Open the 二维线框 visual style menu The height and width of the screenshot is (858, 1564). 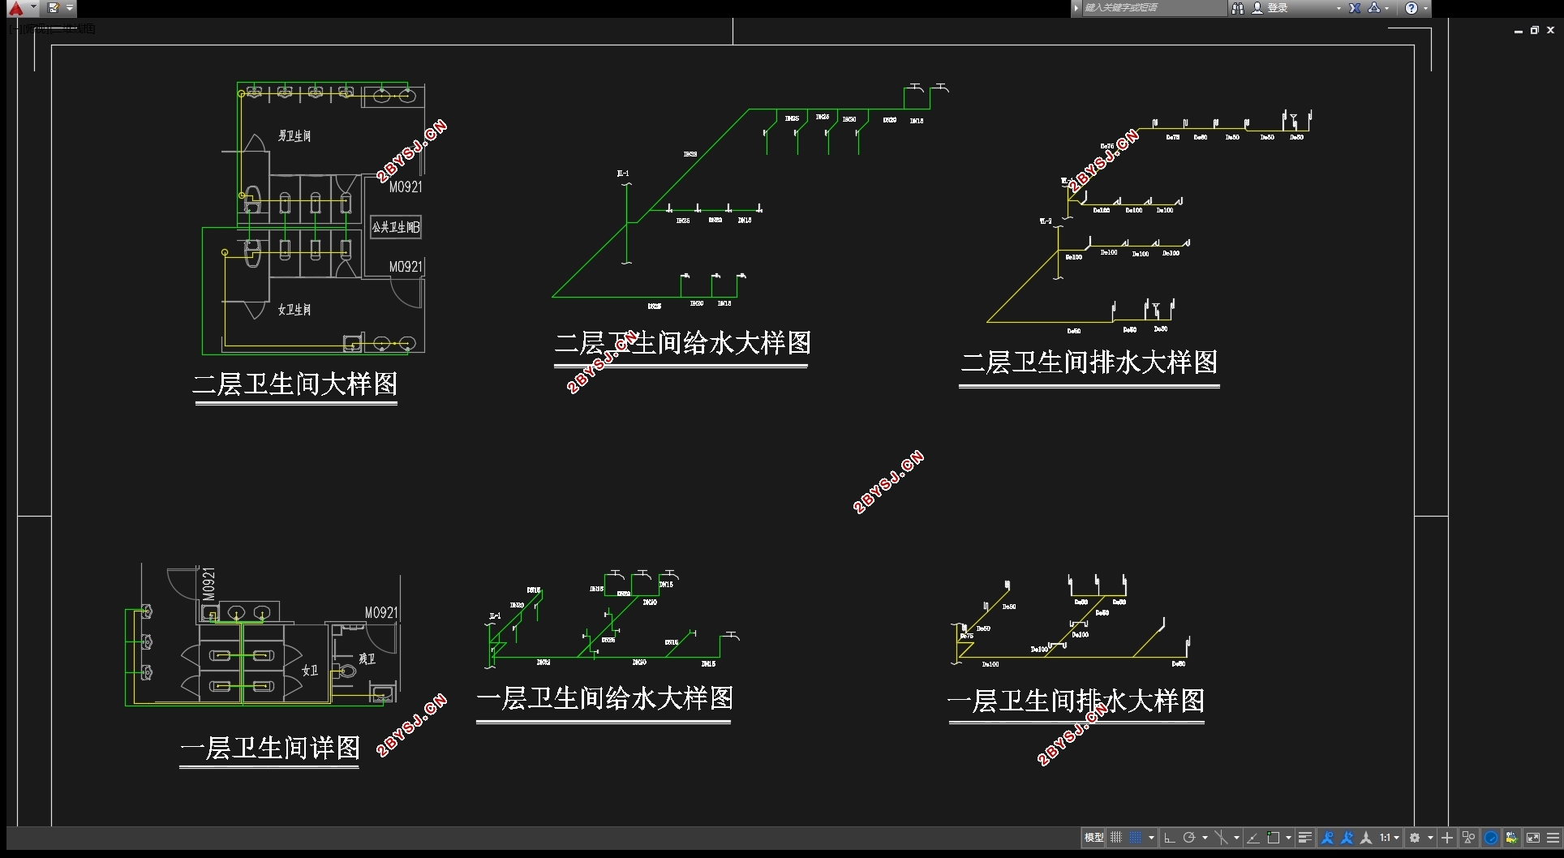pyautogui.click(x=75, y=28)
